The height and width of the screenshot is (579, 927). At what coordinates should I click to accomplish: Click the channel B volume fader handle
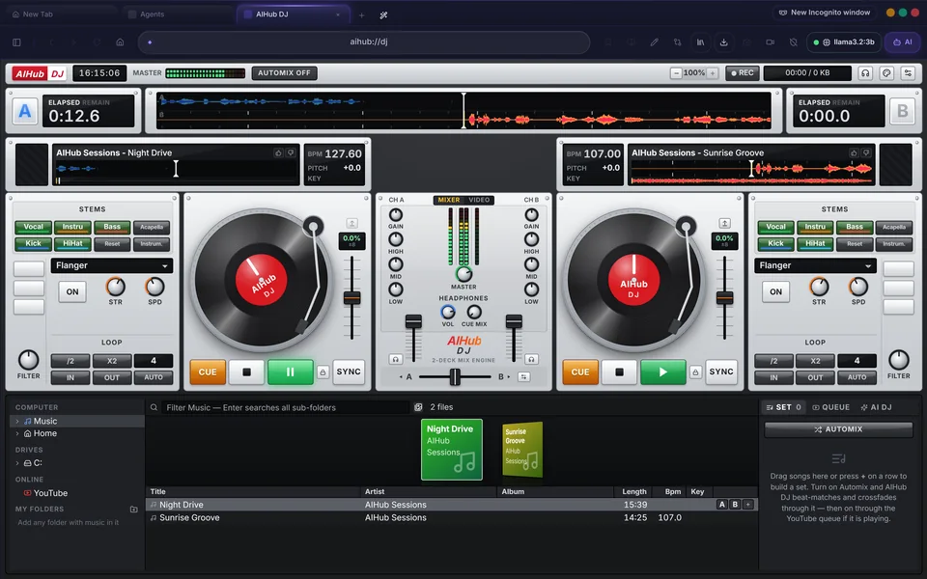(514, 321)
